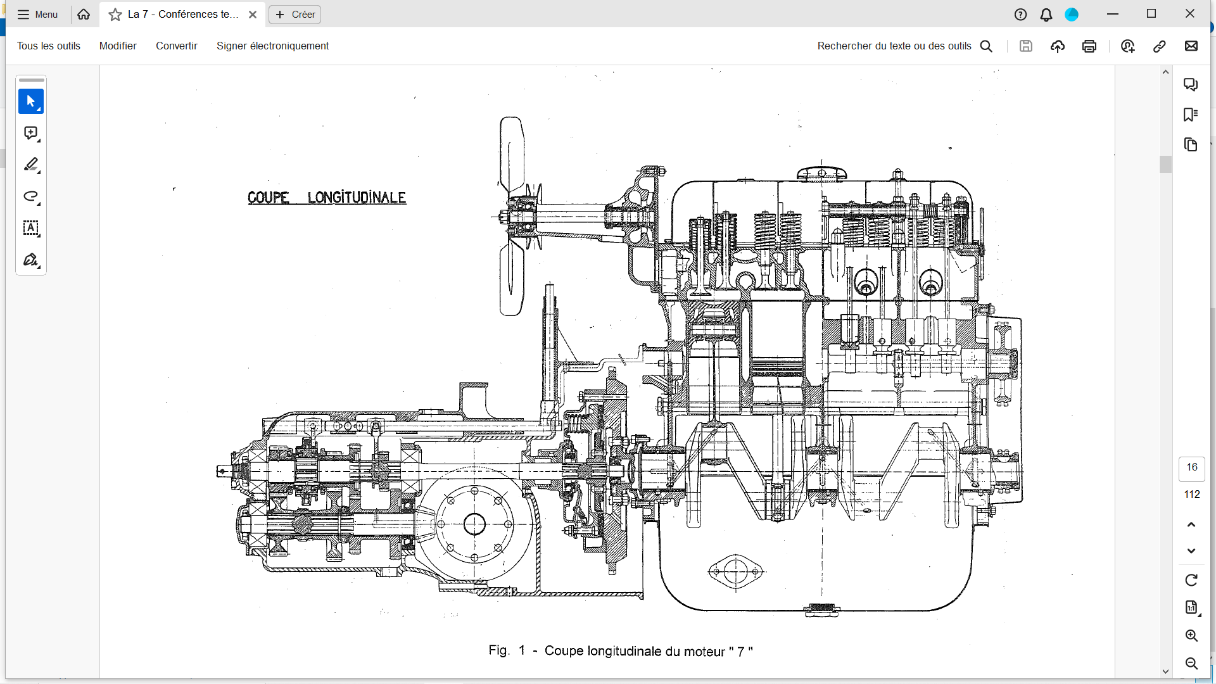1216x684 pixels.
Task: Open the bookmarks panel
Action: (1191, 115)
